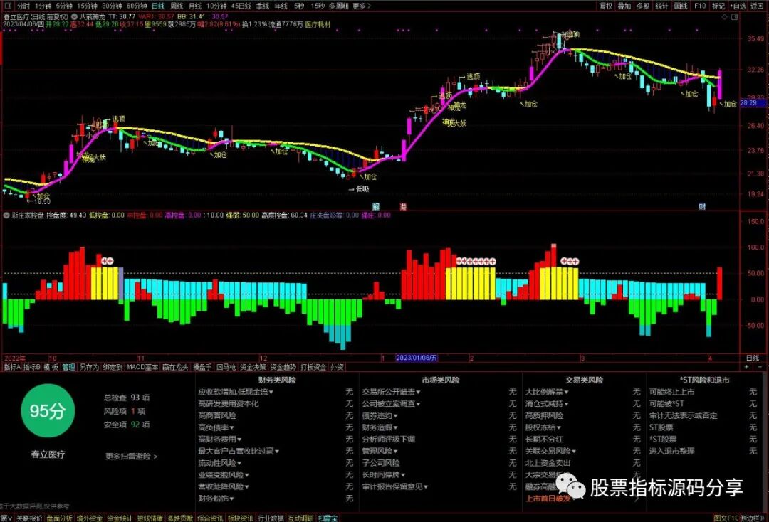The height and width of the screenshot is (522, 769).
Task: Click 另存为 save-as option
Action: 89,367
